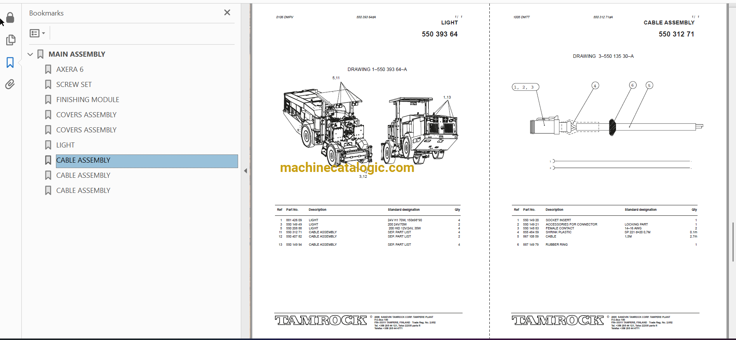
Task: Select the second COVERS ASSEMBLY bookmark
Action: click(x=86, y=130)
